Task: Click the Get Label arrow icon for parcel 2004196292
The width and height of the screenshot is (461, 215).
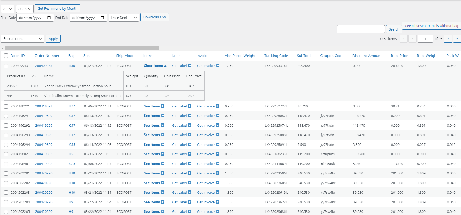Action: pyautogui.click(x=190, y=125)
